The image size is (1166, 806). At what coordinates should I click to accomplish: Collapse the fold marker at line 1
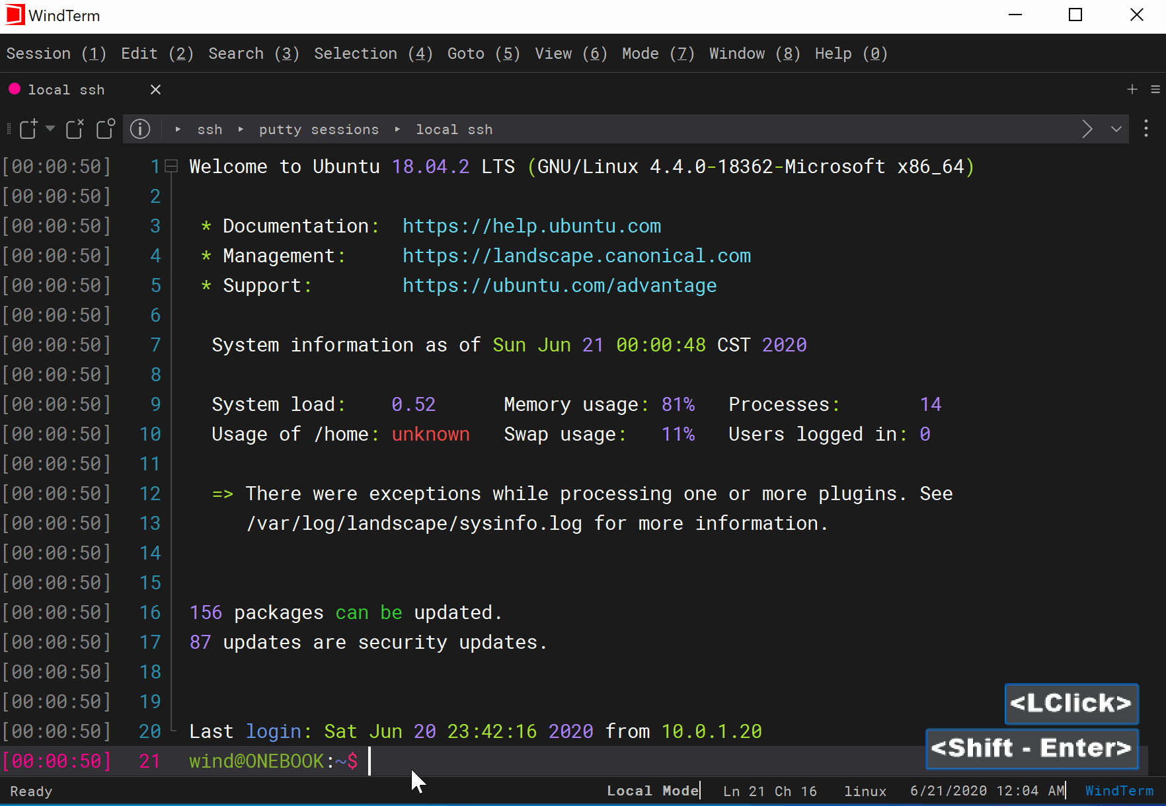pyautogui.click(x=171, y=166)
